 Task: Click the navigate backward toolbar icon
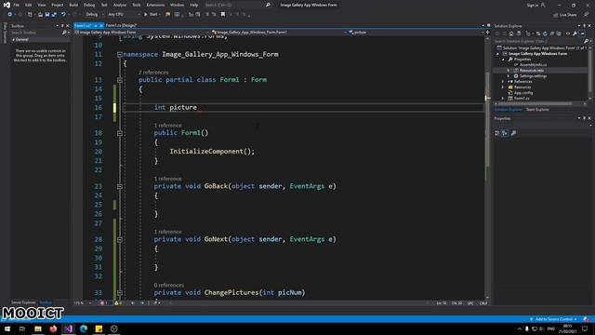9,15
